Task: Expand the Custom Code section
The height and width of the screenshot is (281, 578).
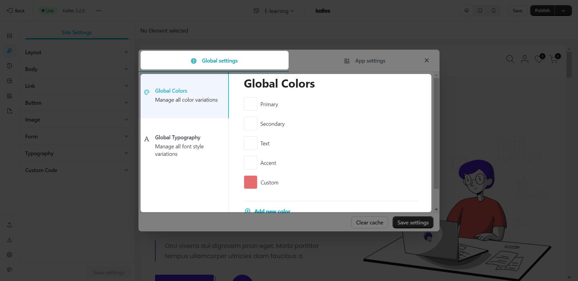Action: pos(77,170)
